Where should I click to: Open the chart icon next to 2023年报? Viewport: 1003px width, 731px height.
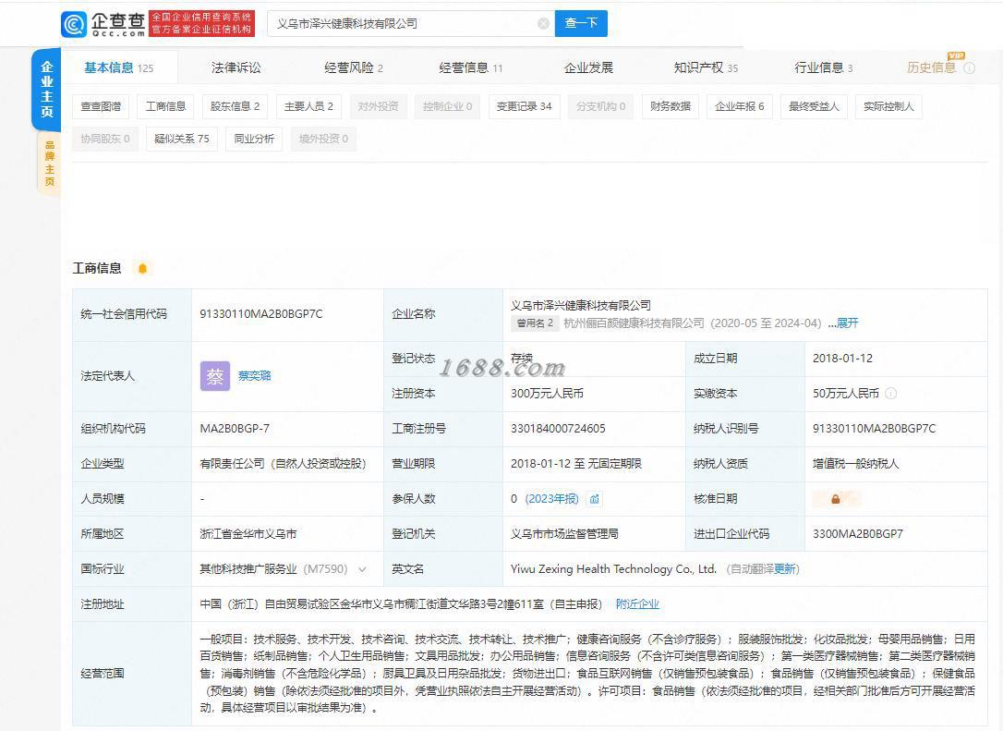[594, 499]
